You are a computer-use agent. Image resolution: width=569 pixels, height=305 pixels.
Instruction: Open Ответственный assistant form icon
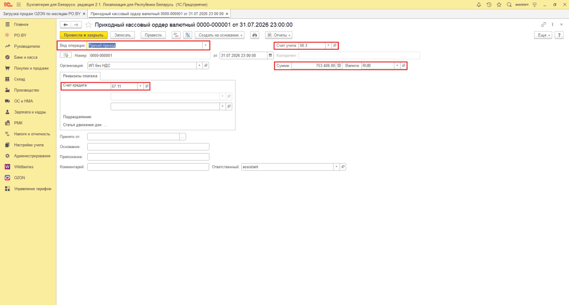343,167
